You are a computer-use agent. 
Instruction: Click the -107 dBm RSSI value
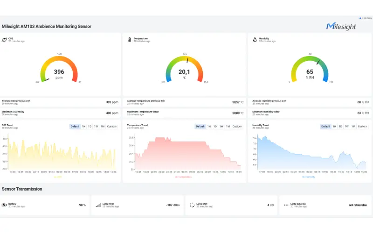pos(173,205)
